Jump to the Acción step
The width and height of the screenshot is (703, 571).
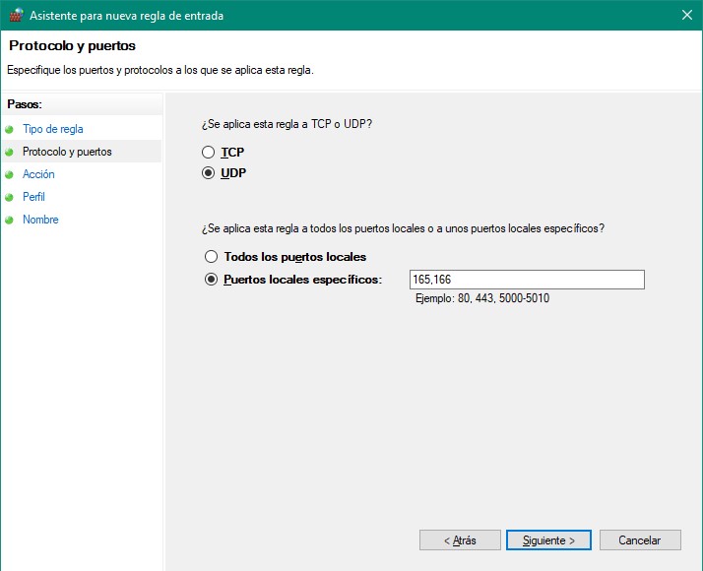pos(38,174)
